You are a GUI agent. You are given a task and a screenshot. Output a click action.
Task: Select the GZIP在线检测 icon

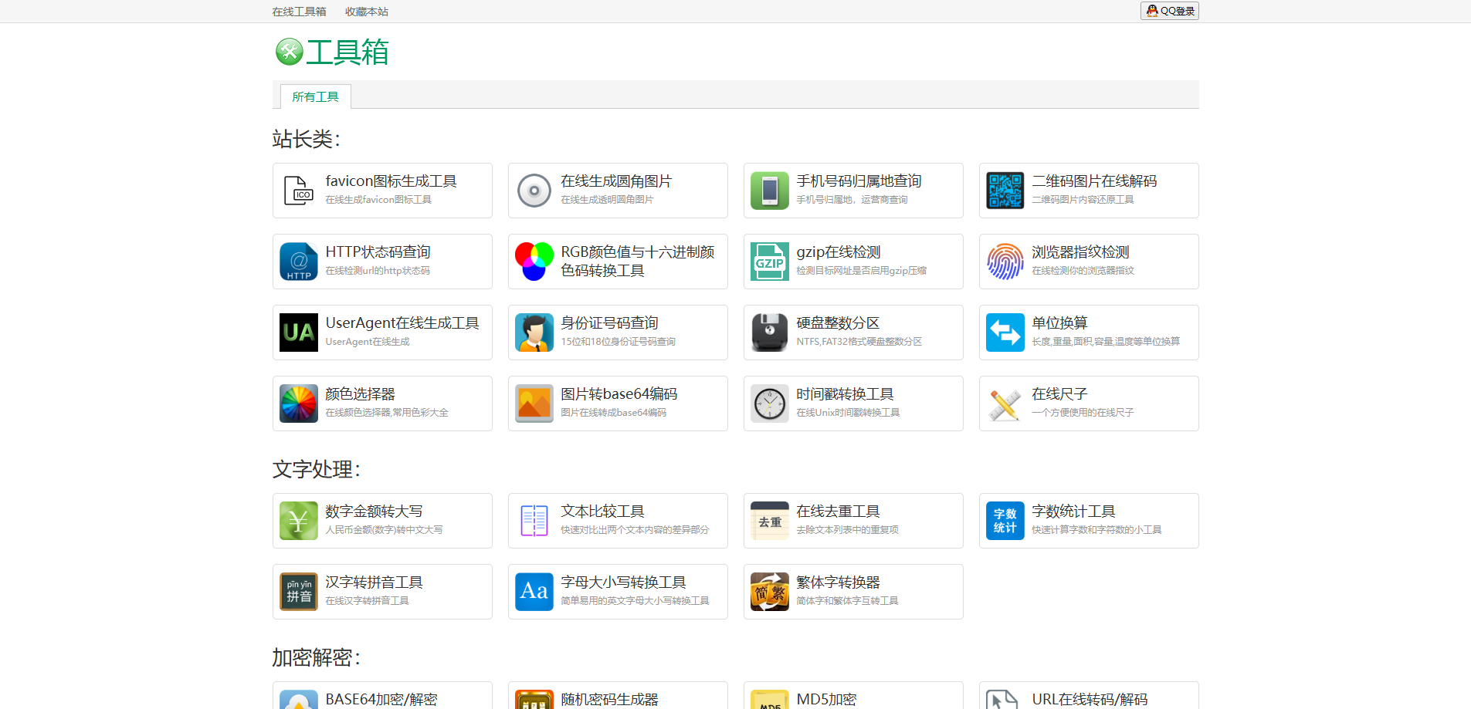coord(769,262)
